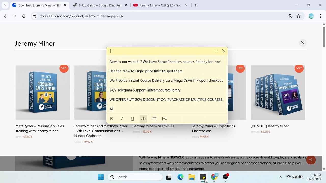Close the yellow sticky note

click(224, 51)
